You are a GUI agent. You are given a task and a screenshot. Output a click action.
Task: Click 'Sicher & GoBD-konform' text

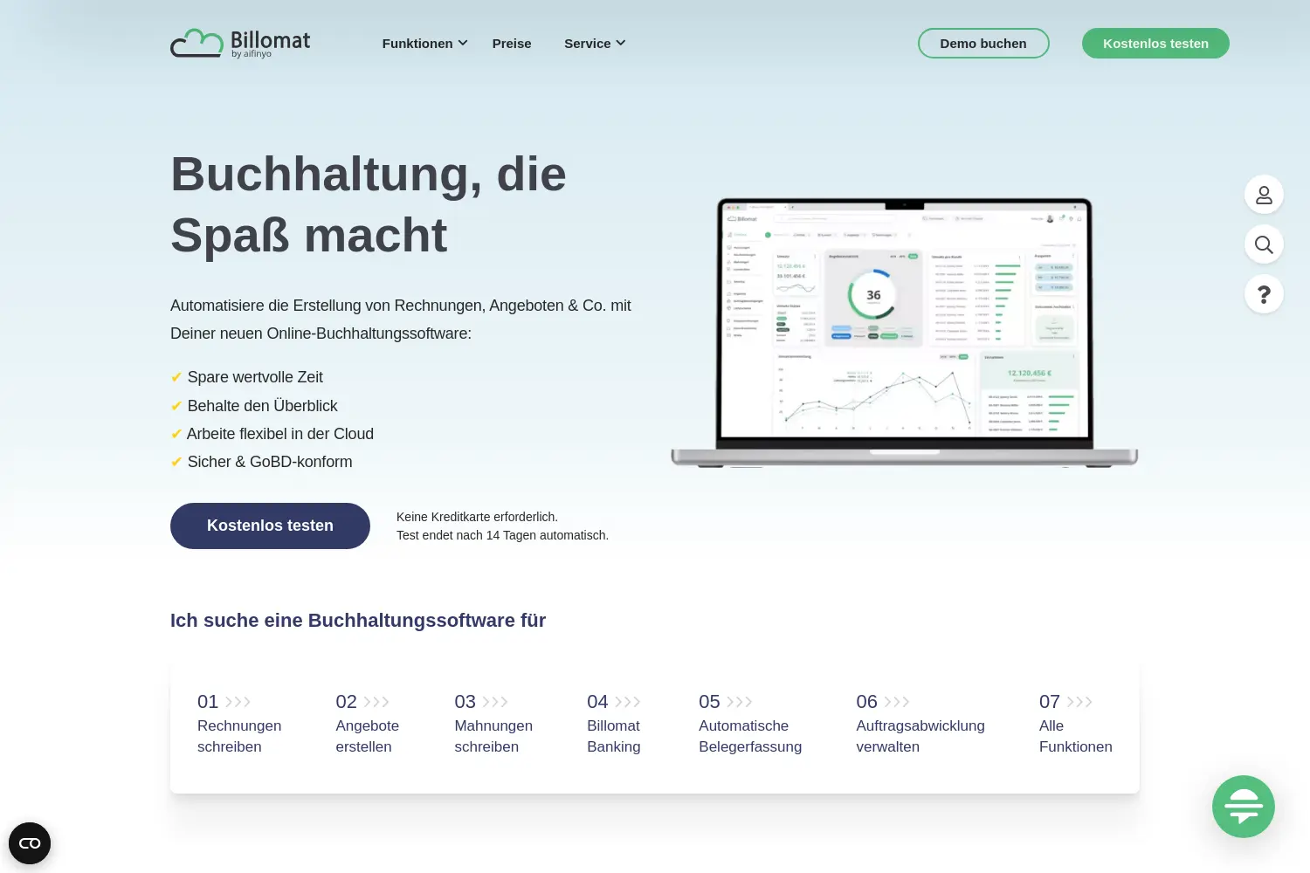[270, 462]
